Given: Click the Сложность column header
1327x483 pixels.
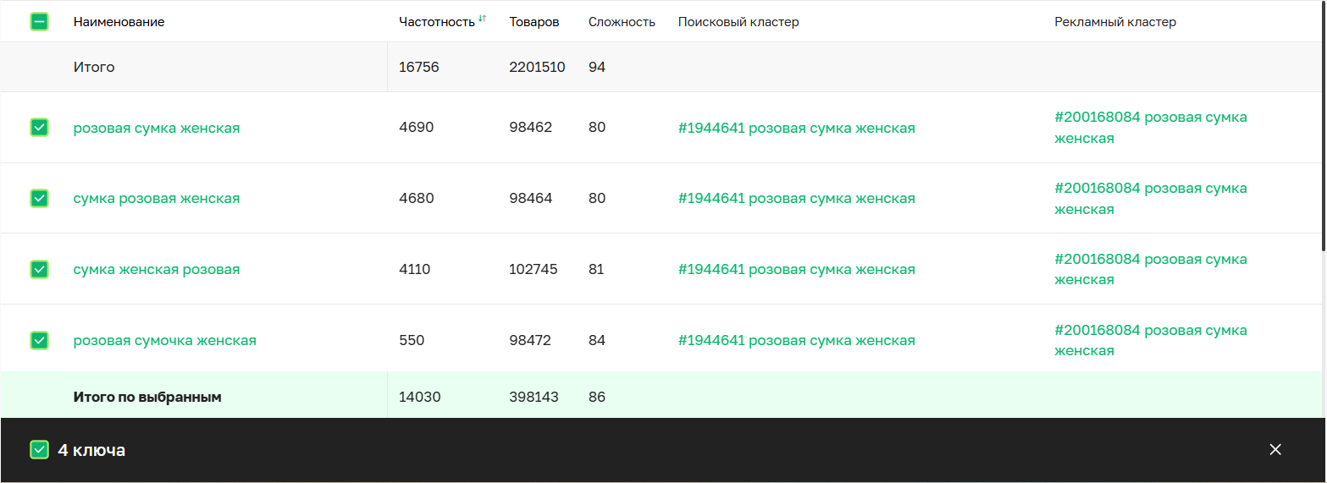Looking at the screenshot, I should [x=622, y=22].
